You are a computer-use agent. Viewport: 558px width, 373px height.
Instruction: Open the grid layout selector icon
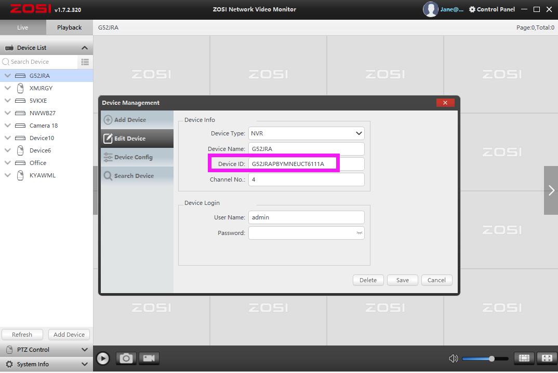pos(524,358)
